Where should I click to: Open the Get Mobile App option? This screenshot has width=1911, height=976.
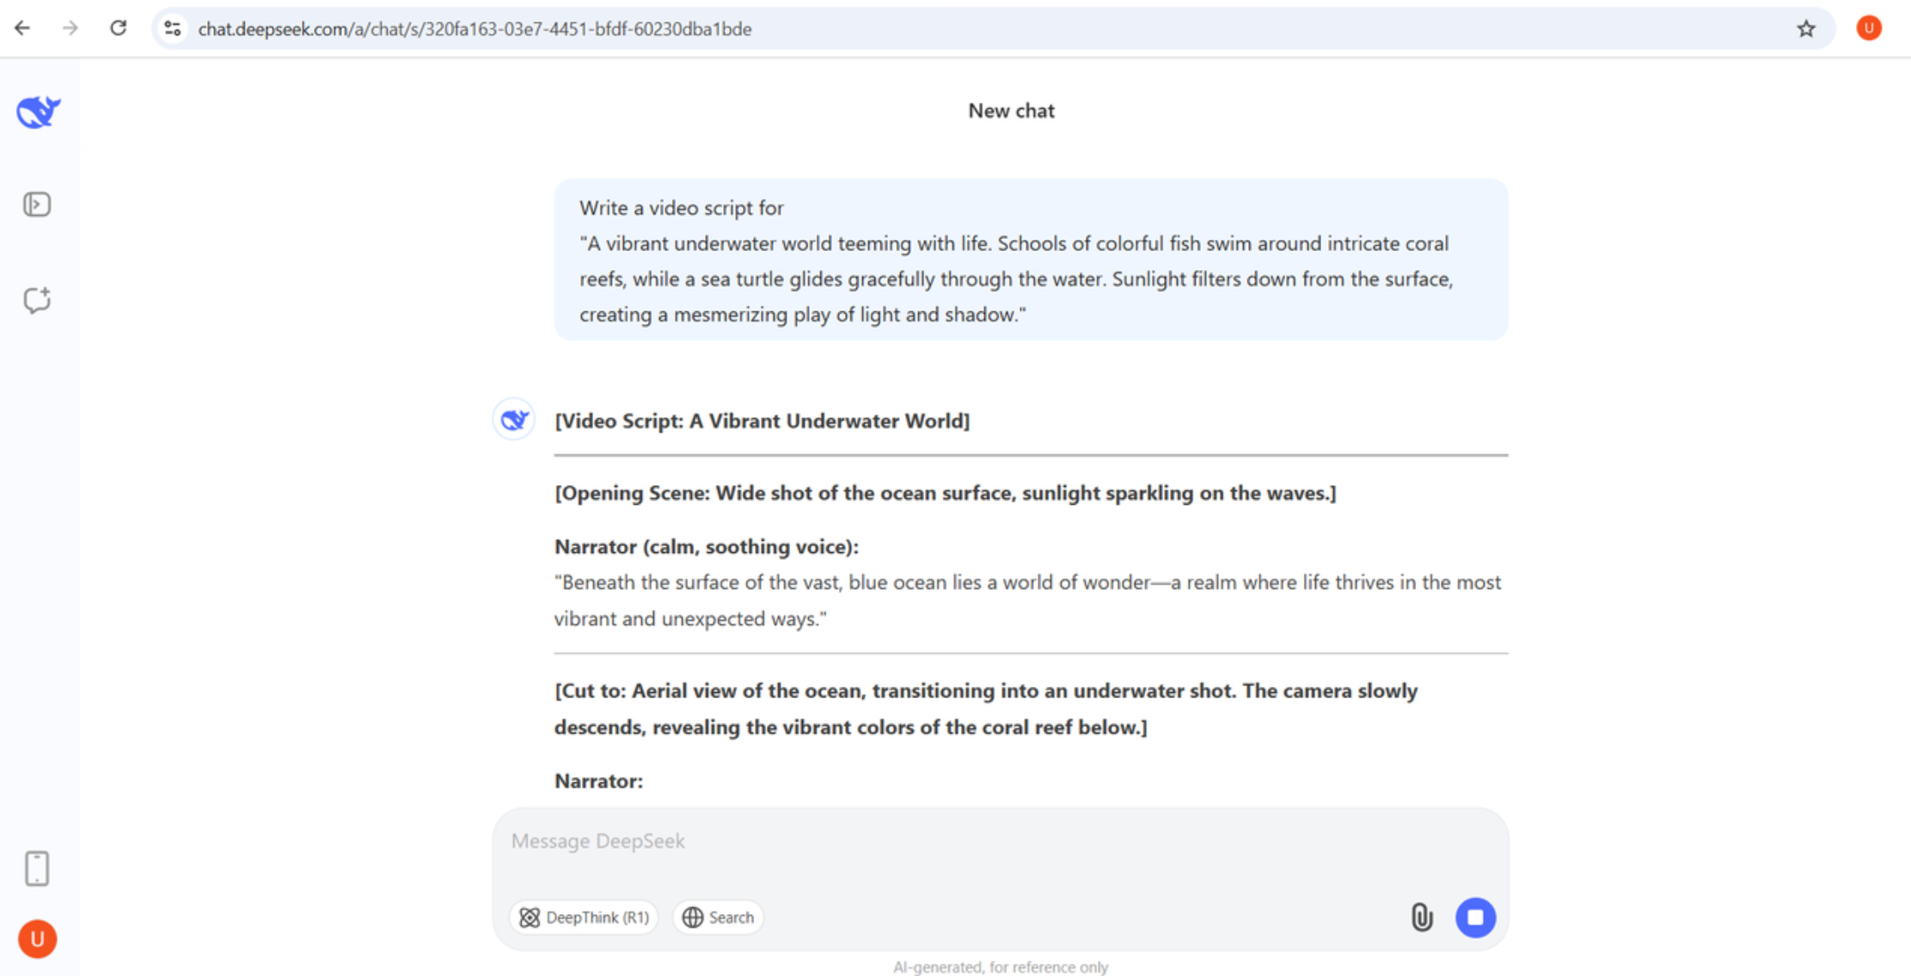click(x=36, y=868)
